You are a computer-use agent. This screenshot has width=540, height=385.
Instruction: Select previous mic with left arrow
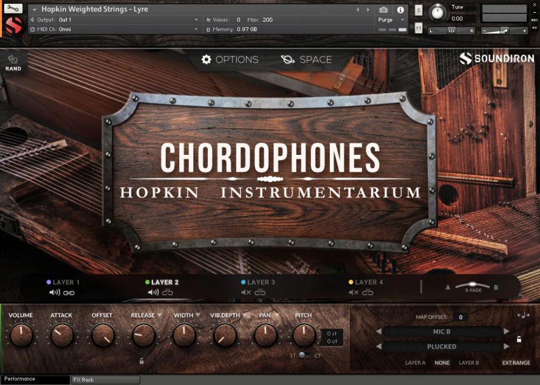[378, 332]
